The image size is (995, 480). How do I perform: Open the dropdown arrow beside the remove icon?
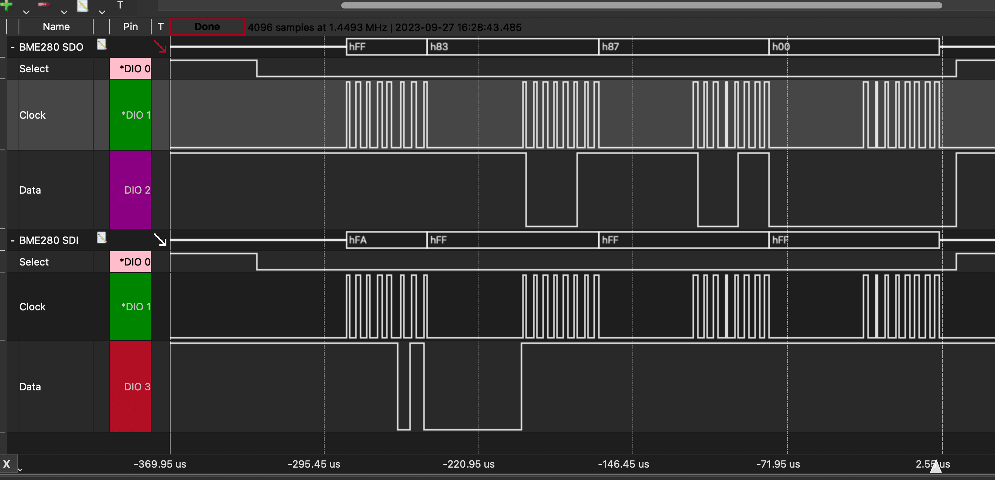tap(64, 12)
